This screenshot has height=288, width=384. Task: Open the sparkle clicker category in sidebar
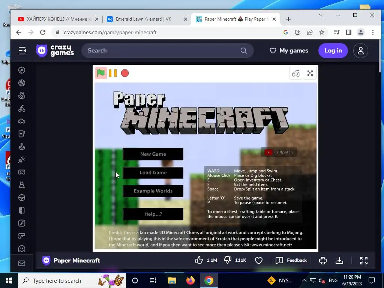pos(22,159)
